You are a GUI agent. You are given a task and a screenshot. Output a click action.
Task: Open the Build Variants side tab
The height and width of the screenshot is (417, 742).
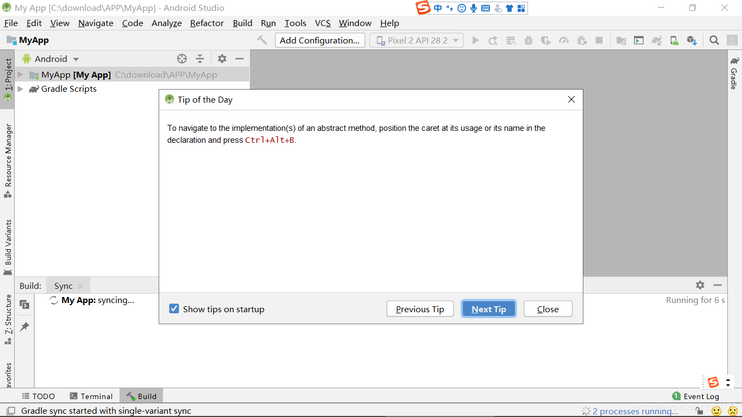[8, 247]
